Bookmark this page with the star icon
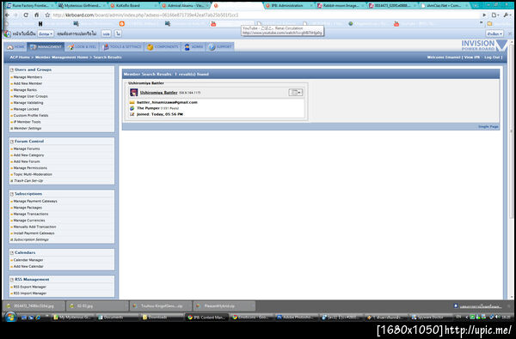 point(47,15)
